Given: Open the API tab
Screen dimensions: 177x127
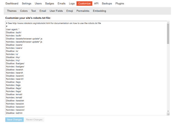Looking at the screenshot, I should tap(96, 3).
